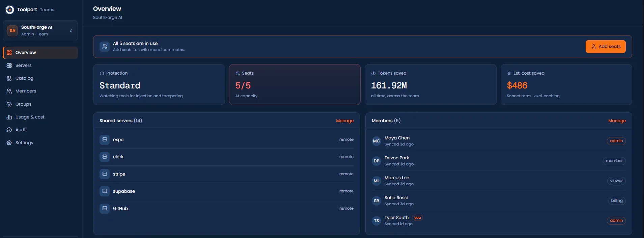Click the 'you' badge beside Tyler South

pyautogui.click(x=418, y=218)
